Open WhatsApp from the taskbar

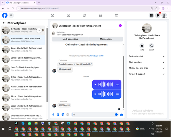29,123
